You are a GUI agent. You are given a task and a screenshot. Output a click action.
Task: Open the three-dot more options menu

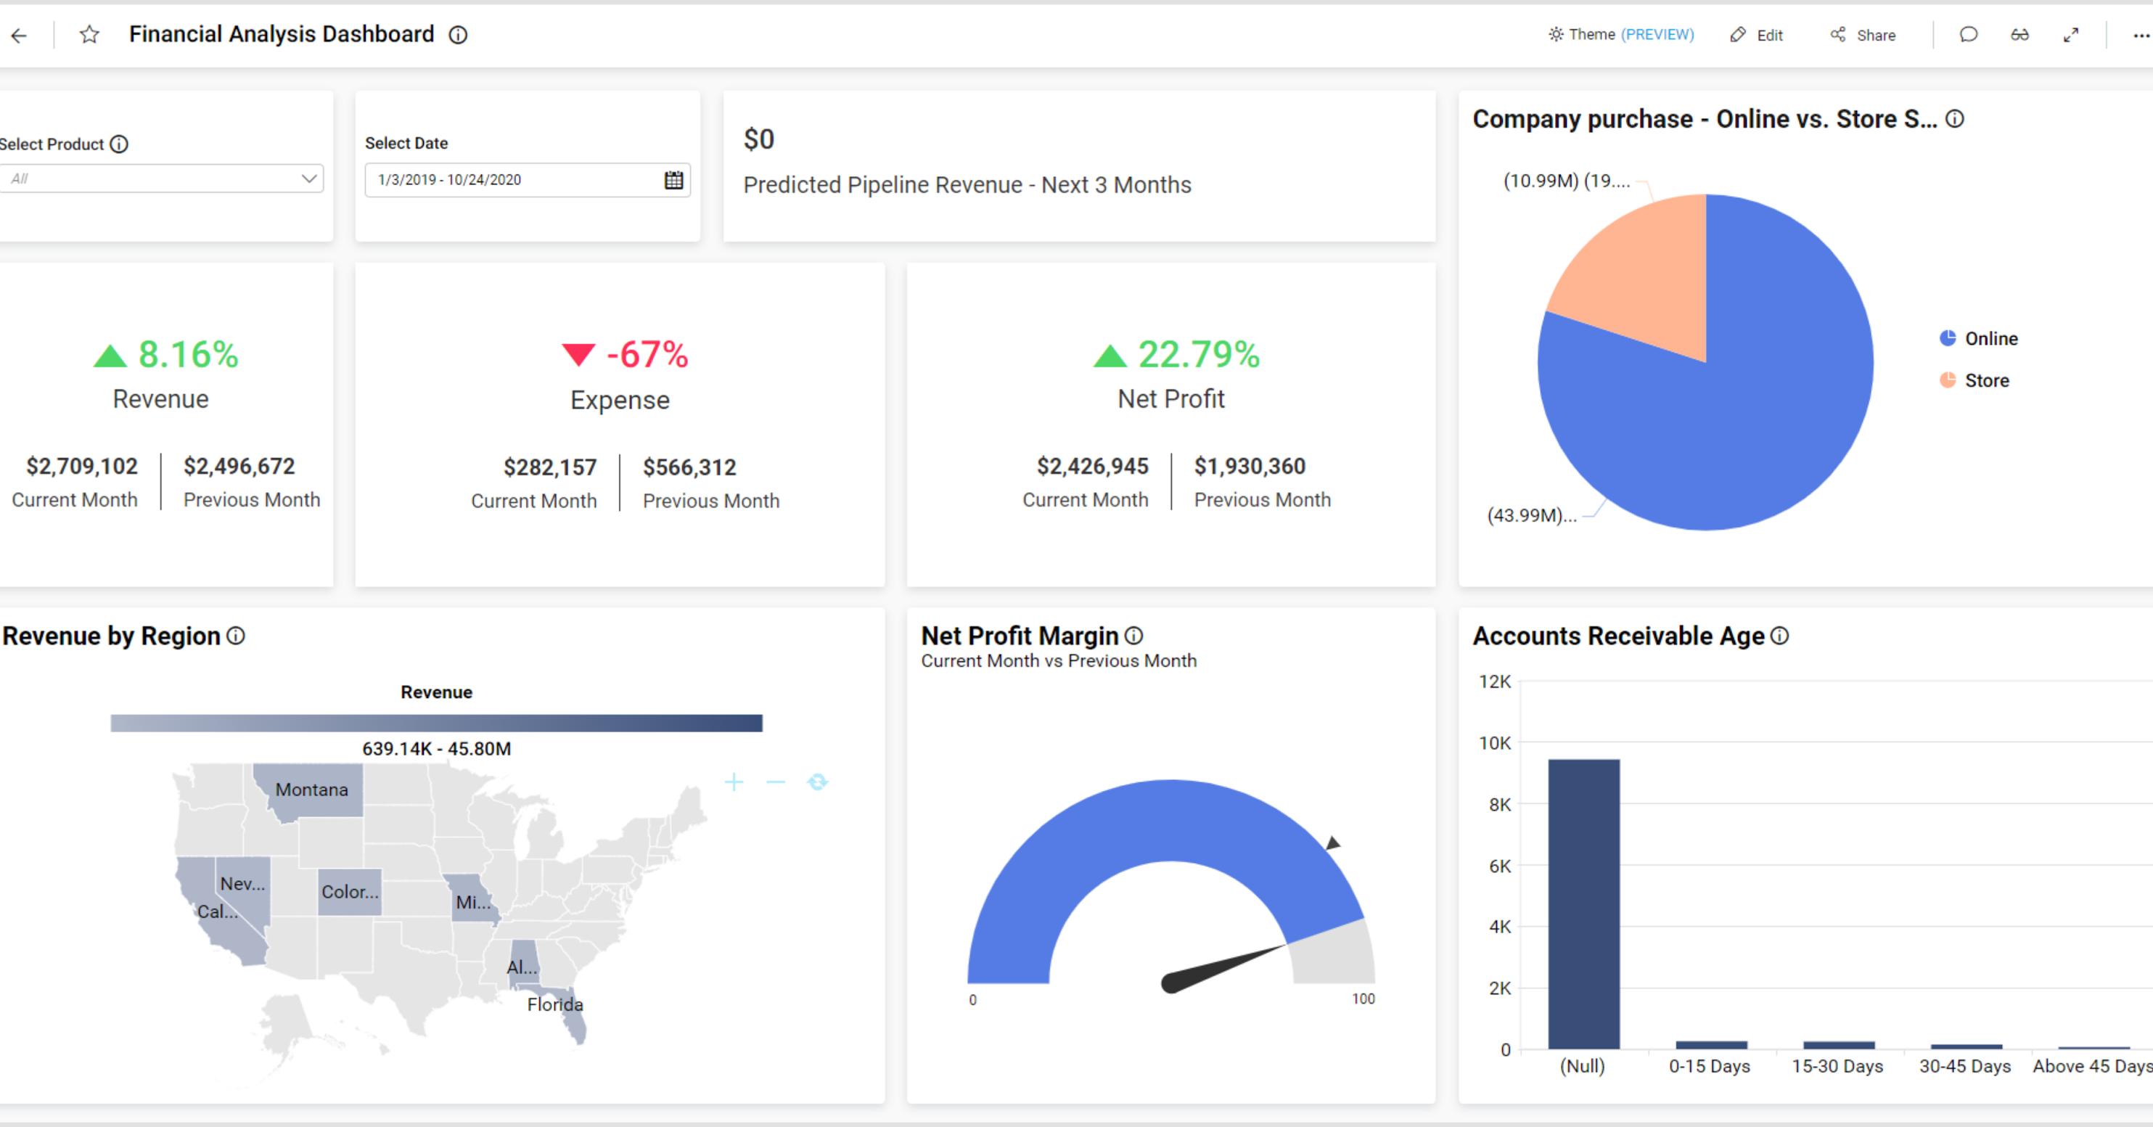[x=2141, y=35]
